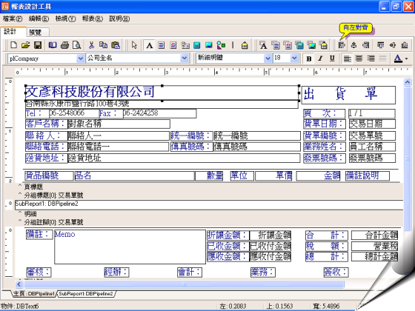Open the plCompany data pipeline dropdown
Screen dimensions: 415x311
pyautogui.click(x=81, y=58)
